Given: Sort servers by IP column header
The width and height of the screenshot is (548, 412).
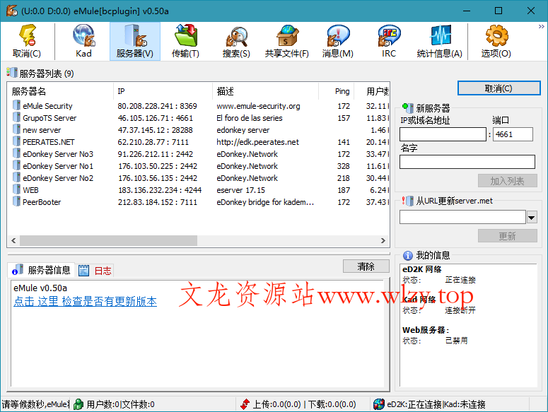Looking at the screenshot, I should 163,91.
